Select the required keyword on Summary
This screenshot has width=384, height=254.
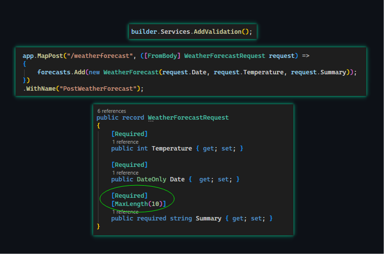click(151, 218)
